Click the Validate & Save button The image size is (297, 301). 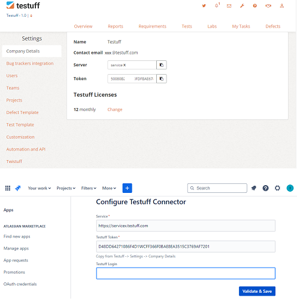(x=257, y=291)
